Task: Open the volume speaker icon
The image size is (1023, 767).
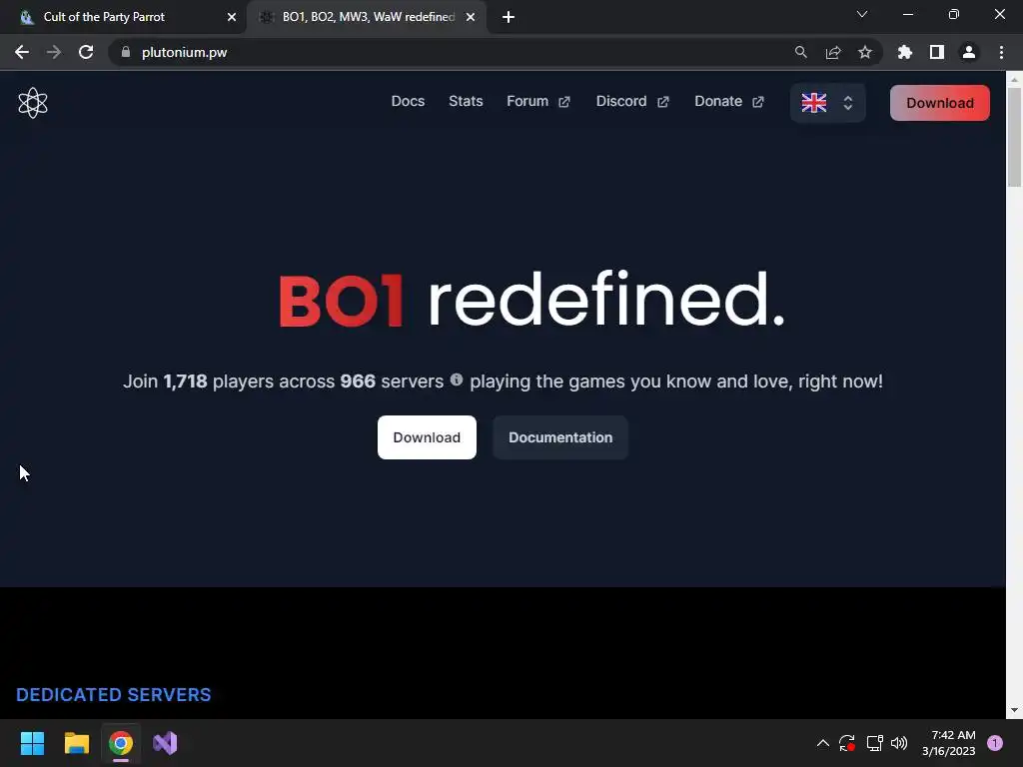Action: (899, 743)
